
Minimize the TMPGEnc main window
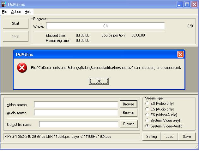coord(180,4)
